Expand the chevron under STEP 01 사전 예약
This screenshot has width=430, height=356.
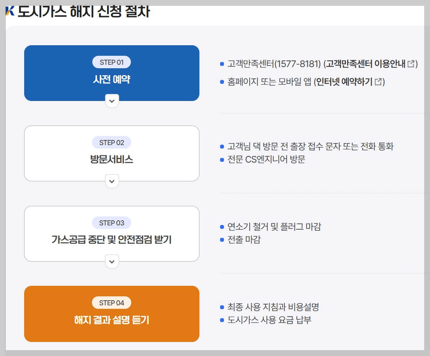(x=112, y=101)
